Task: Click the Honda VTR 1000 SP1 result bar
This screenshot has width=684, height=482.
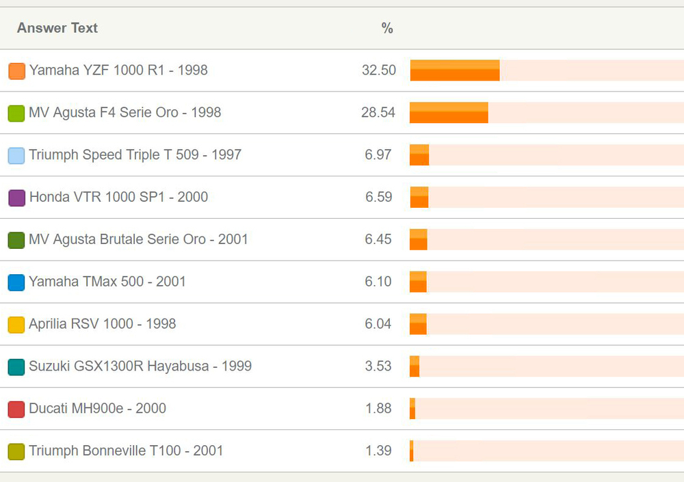Action: click(419, 198)
